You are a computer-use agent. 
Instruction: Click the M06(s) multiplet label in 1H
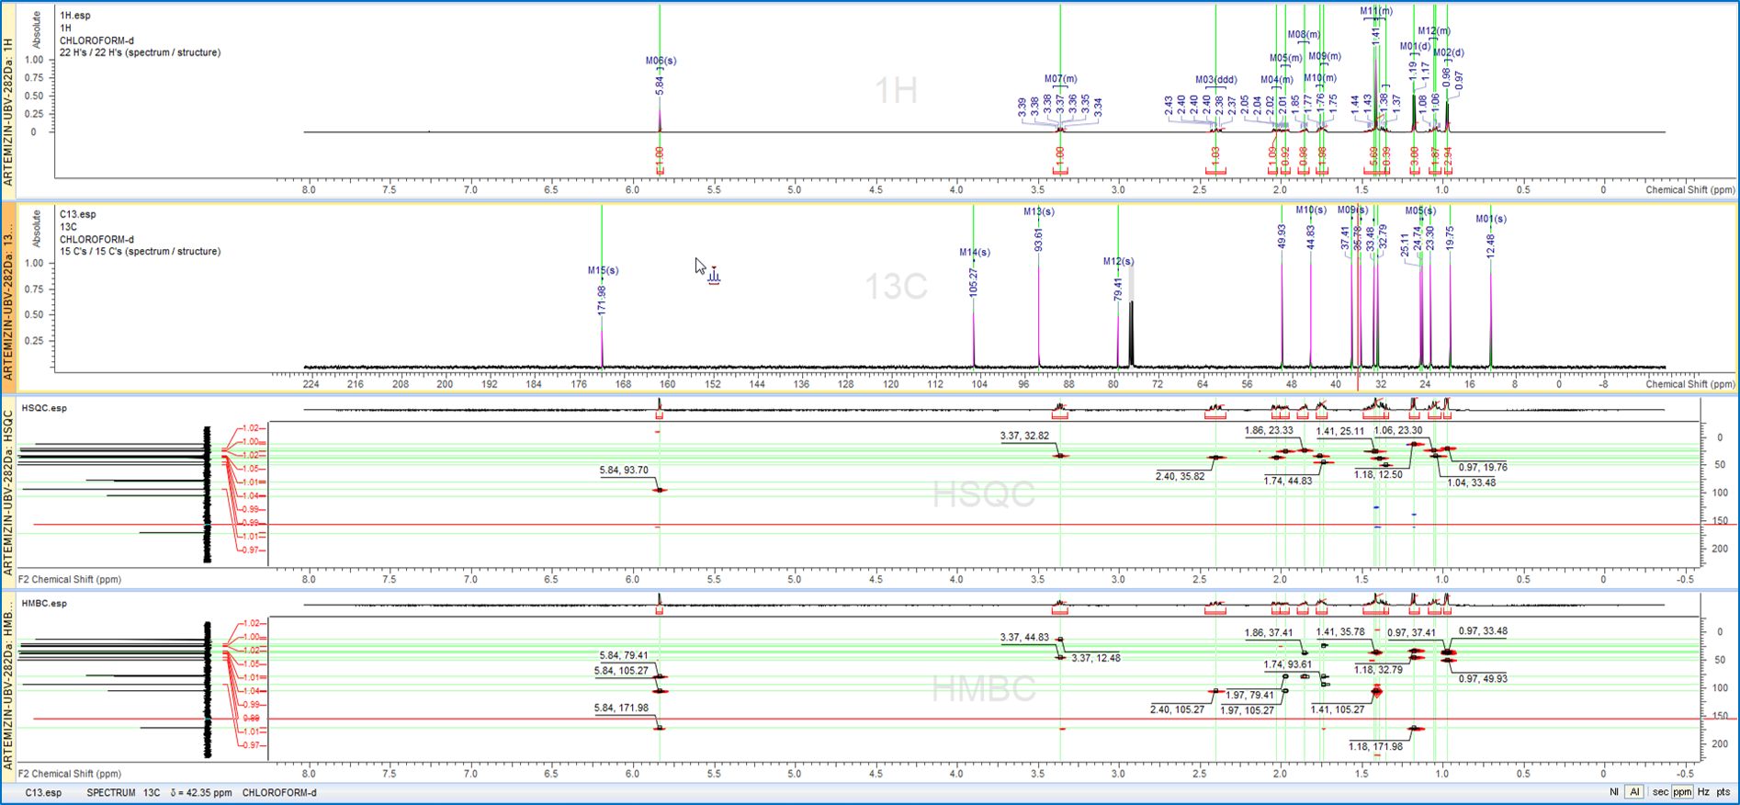[661, 61]
